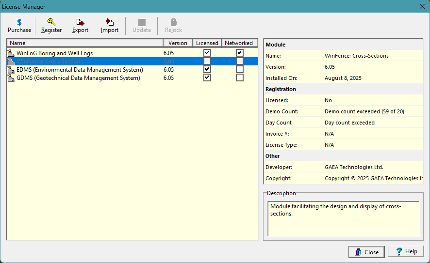This screenshot has height=263, width=430.
Task: Click version 6.05 in GDMS row
Action: [169, 78]
